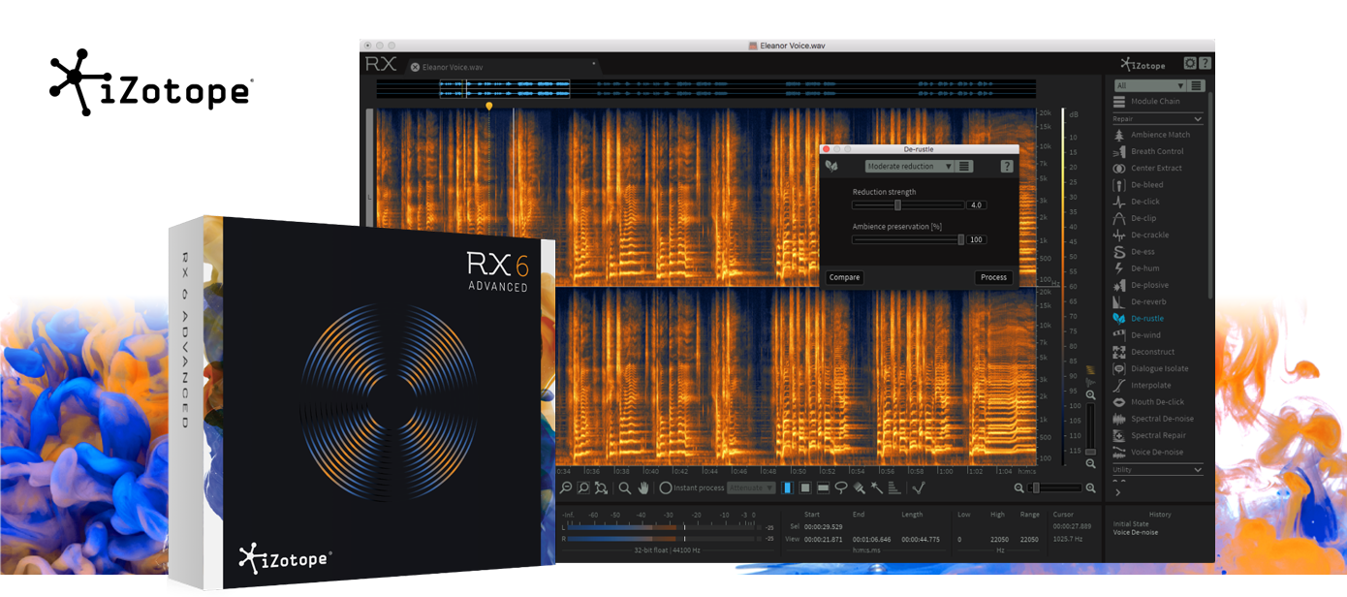The height and width of the screenshot is (597, 1347).
Task: Select the Zoom magnifier tool
Action: click(625, 487)
